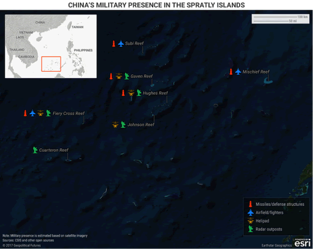Click the helipad icon at Johnson Reef
This screenshot has height=249, width=313.
(x=115, y=125)
